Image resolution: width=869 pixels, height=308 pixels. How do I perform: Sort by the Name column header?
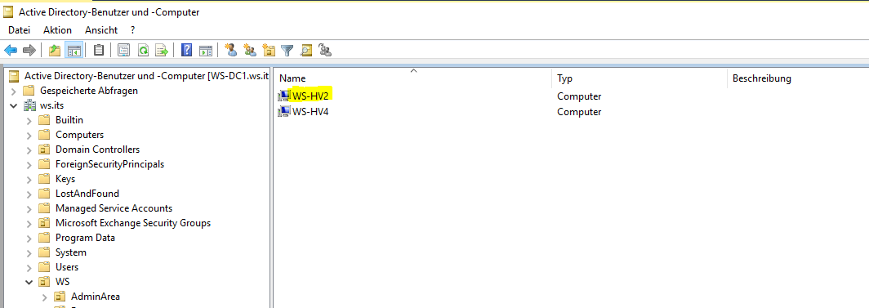(x=413, y=78)
